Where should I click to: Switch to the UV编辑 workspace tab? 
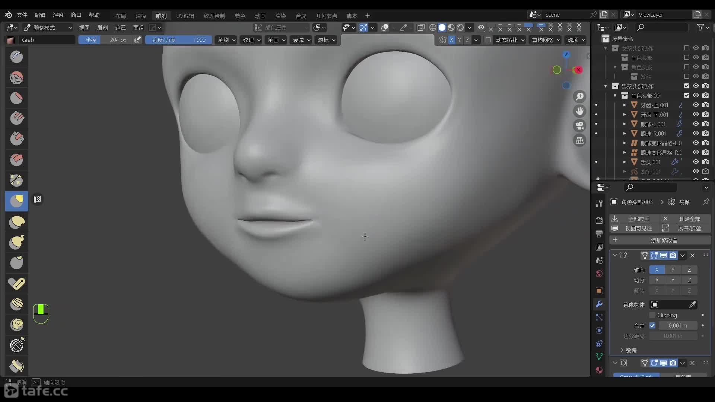185,16
